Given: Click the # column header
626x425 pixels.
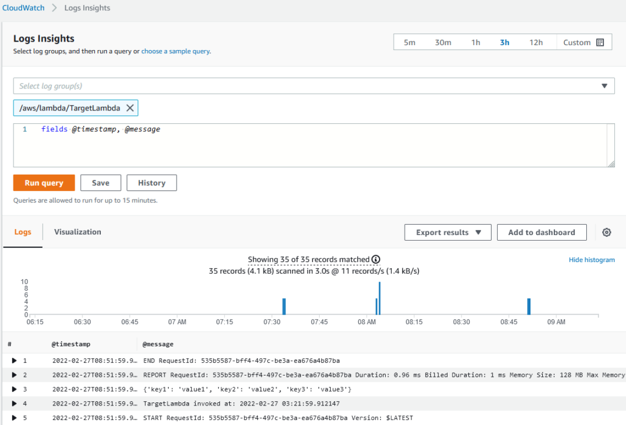Looking at the screenshot, I should [x=9, y=344].
